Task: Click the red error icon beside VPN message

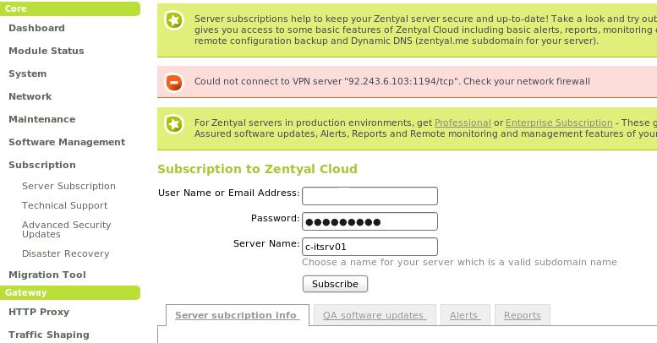Action: [x=174, y=82]
